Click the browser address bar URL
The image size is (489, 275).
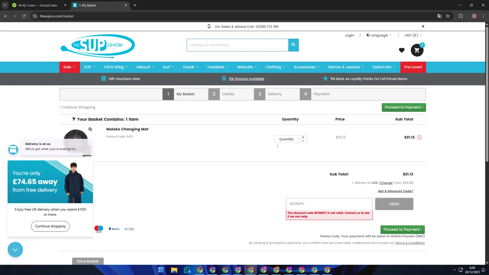(x=57, y=16)
